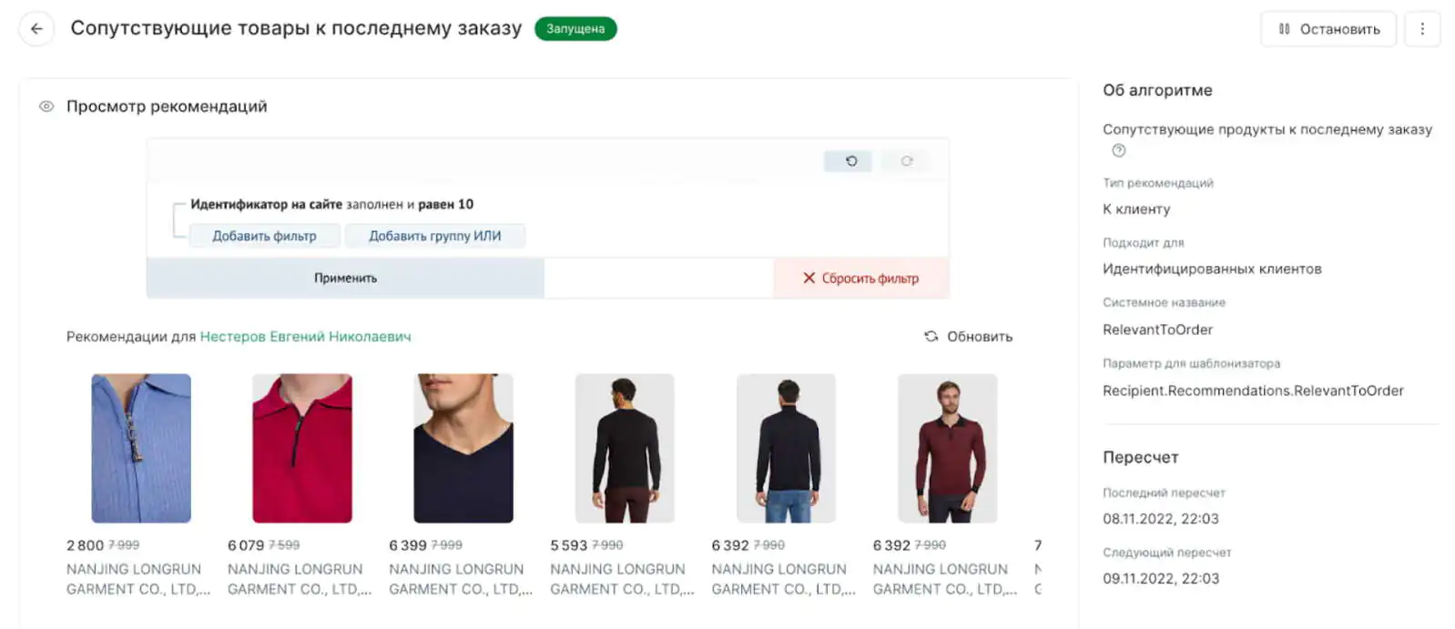
Task: Click the eye icon next to Просмотр рекомендаций
Action: click(x=46, y=107)
